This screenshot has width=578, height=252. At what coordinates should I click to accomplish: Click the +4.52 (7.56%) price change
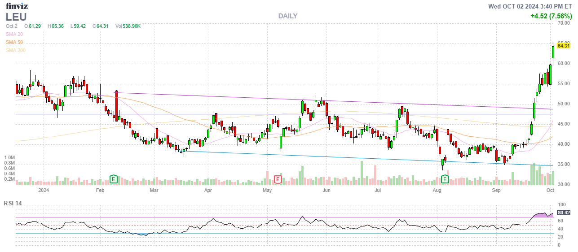(550, 16)
